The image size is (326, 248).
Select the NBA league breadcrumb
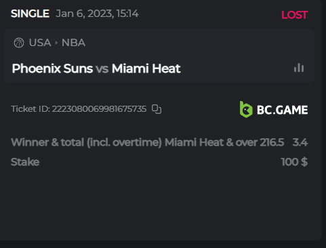click(x=73, y=43)
